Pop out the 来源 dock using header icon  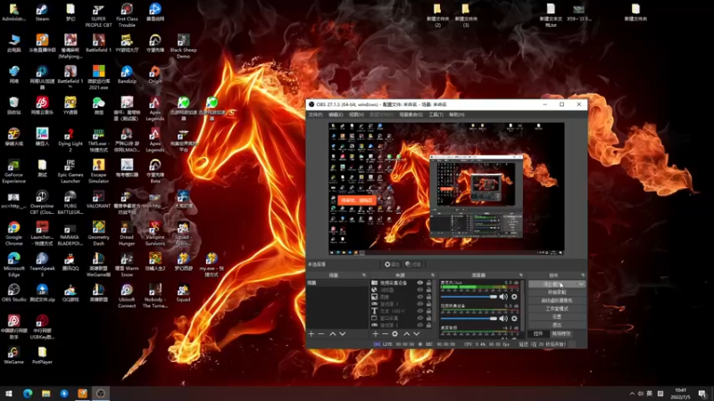[433, 275]
